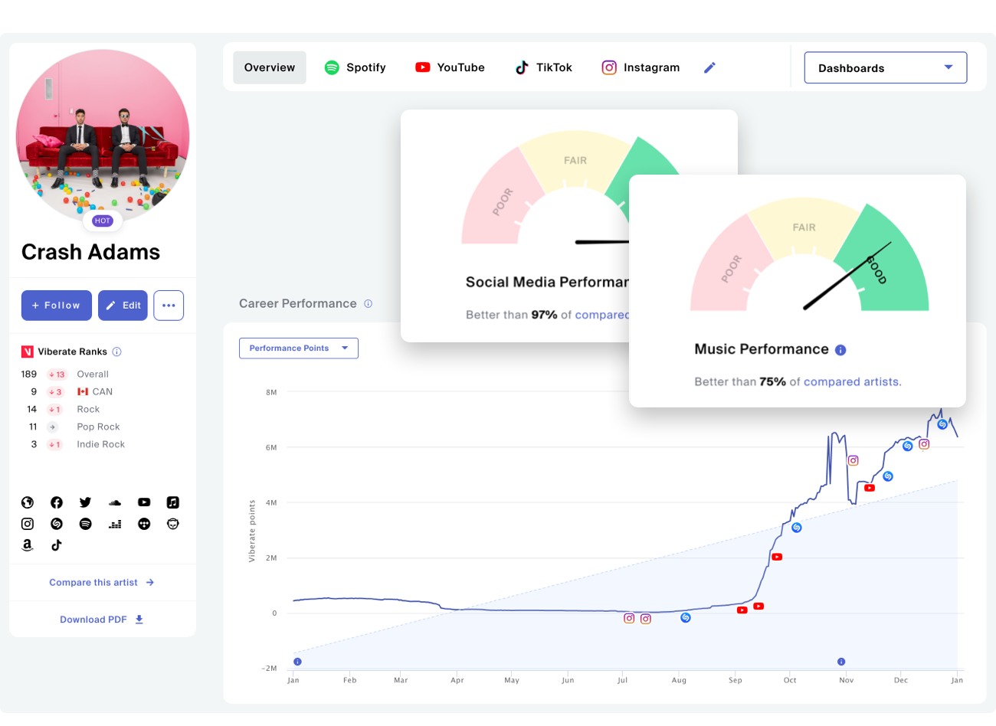Click the Shazam icon in sidebar links
Screen dimensions: 996x726
click(57, 524)
